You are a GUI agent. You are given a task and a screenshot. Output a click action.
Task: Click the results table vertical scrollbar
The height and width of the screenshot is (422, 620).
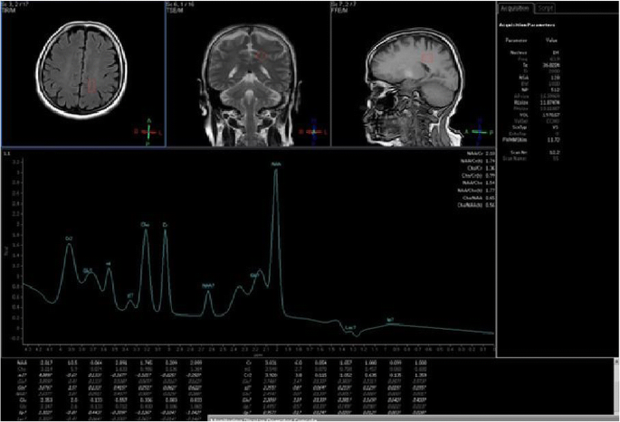tap(616, 387)
